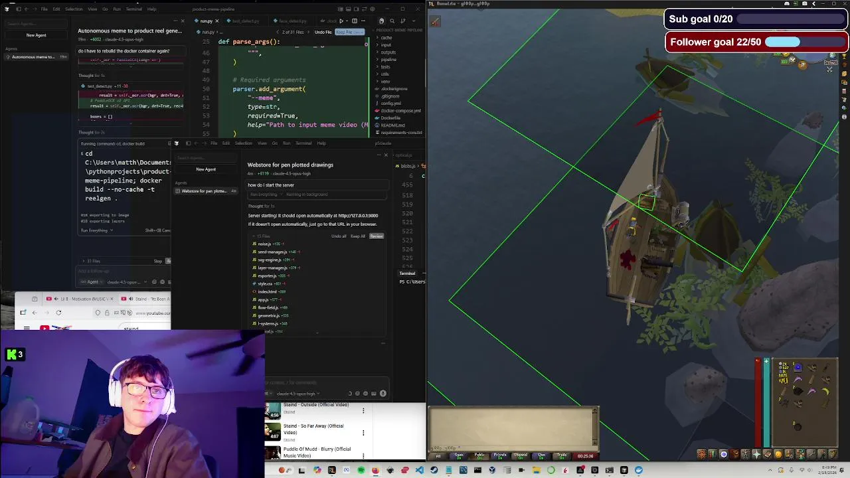The image size is (850, 478).
Task: Toggle the Private chat filter in game
Action: pyautogui.click(x=500, y=455)
